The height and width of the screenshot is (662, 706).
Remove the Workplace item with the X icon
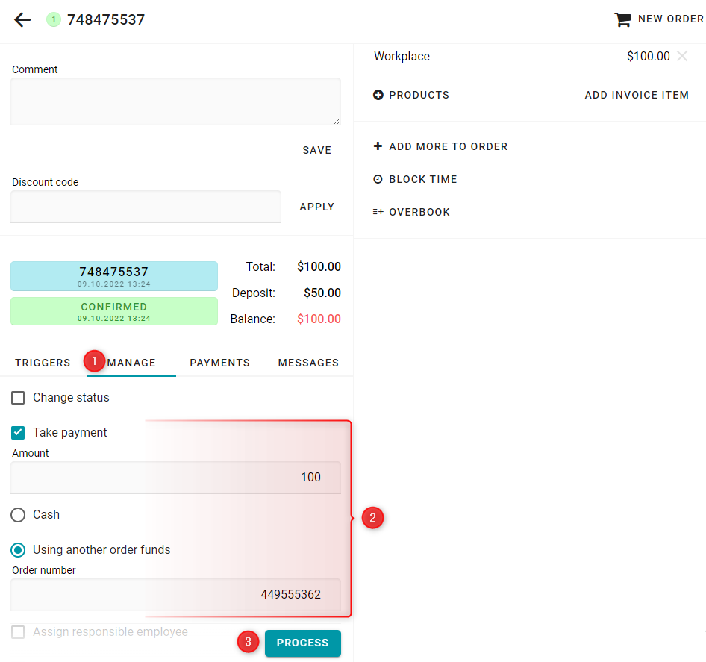pyautogui.click(x=682, y=56)
